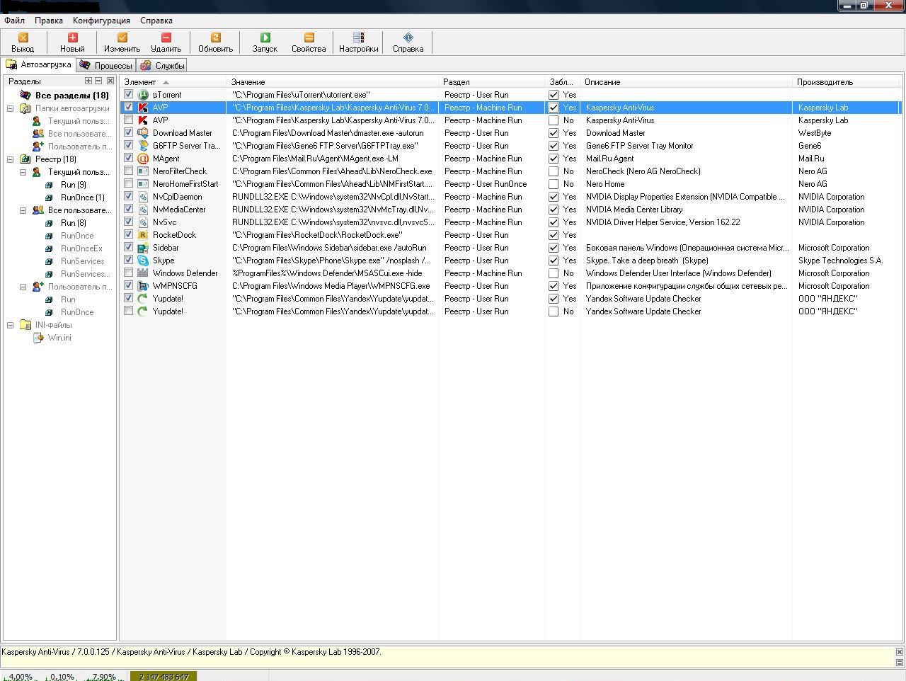
Task: Close the Разделы panel
Action: [x=110, y=81]
